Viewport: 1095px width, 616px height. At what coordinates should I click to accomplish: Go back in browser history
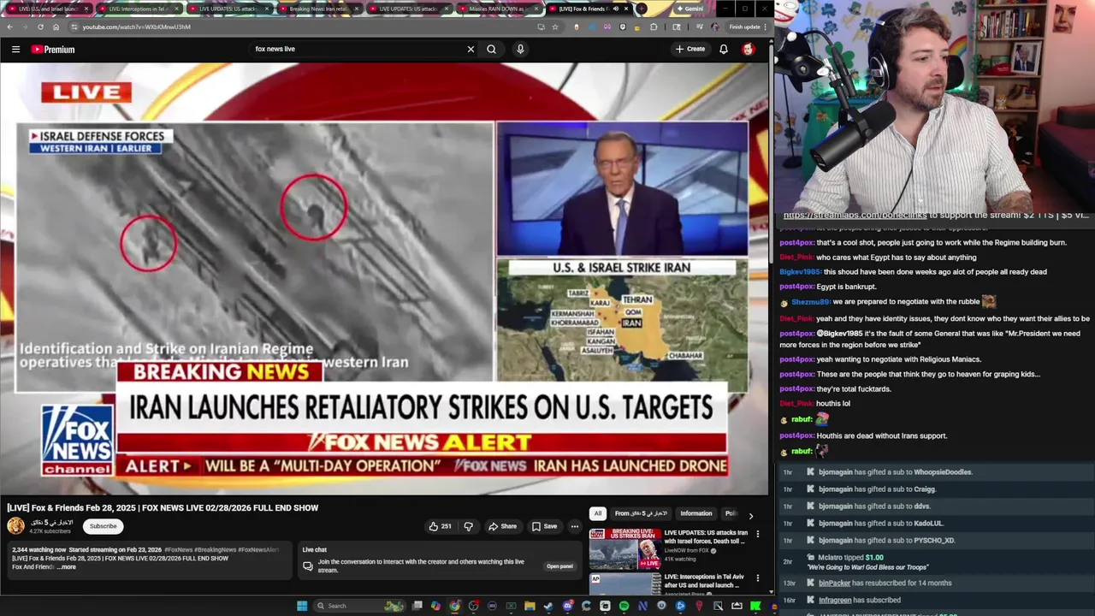coord(9,27)
